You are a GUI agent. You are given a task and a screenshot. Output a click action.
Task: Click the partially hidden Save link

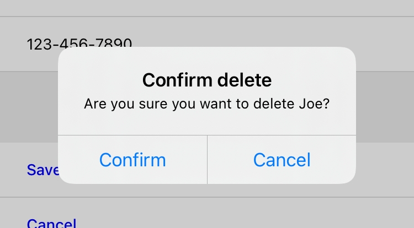pos(43,170)
